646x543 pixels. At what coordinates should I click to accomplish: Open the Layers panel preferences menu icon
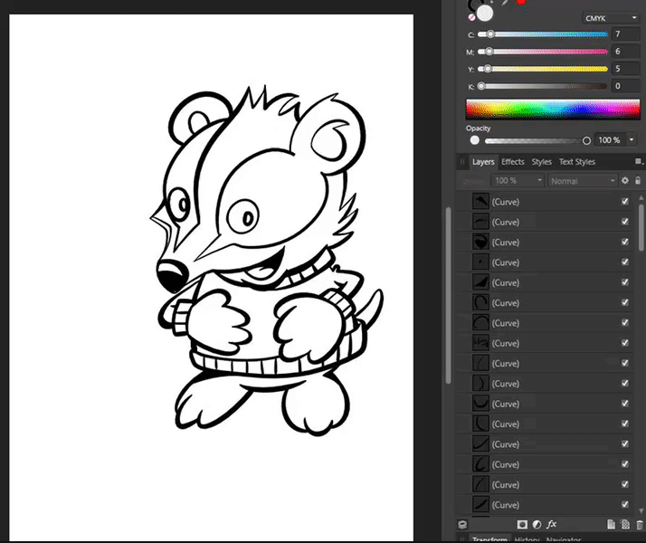coord(639,161)
